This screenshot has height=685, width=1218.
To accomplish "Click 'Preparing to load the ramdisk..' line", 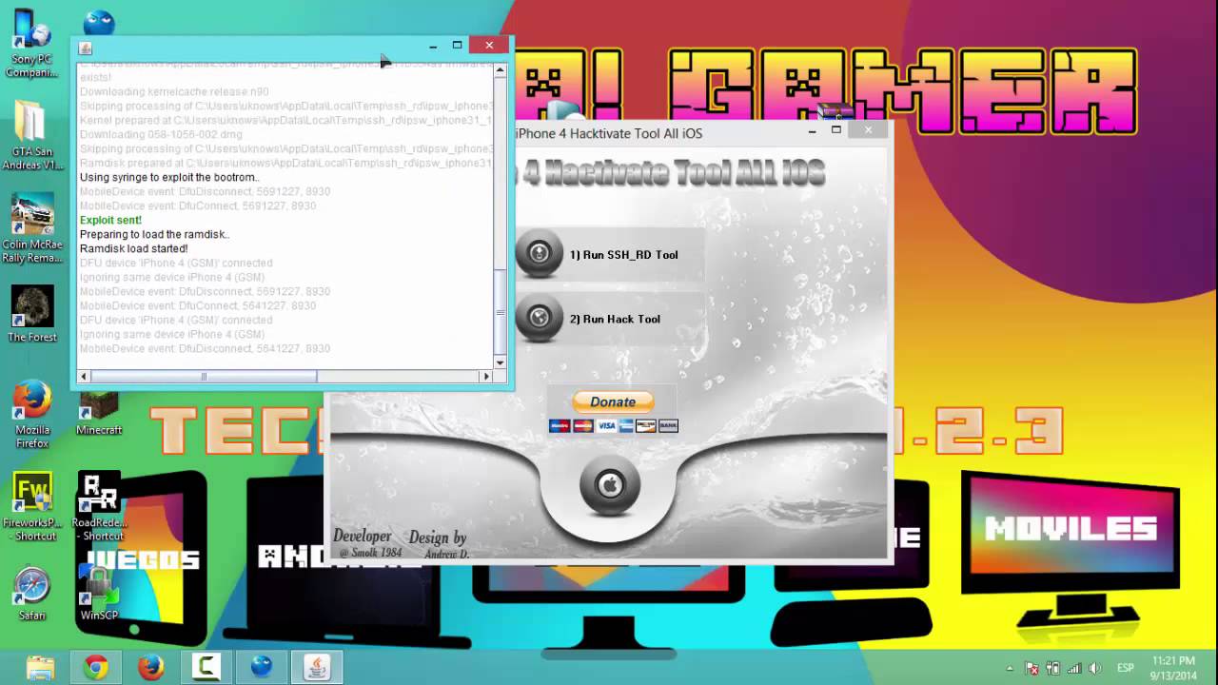I will click(154, 235).
